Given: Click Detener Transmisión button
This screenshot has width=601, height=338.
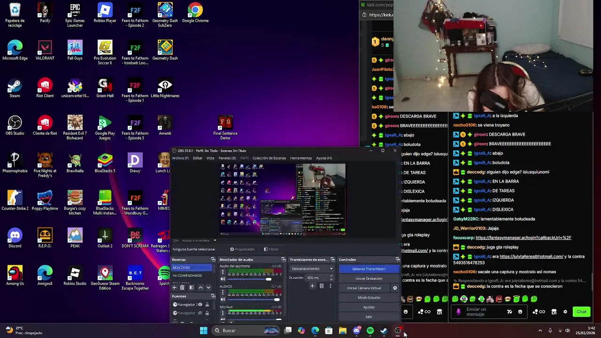Looking at the screenshot, I should pos(369,269).
